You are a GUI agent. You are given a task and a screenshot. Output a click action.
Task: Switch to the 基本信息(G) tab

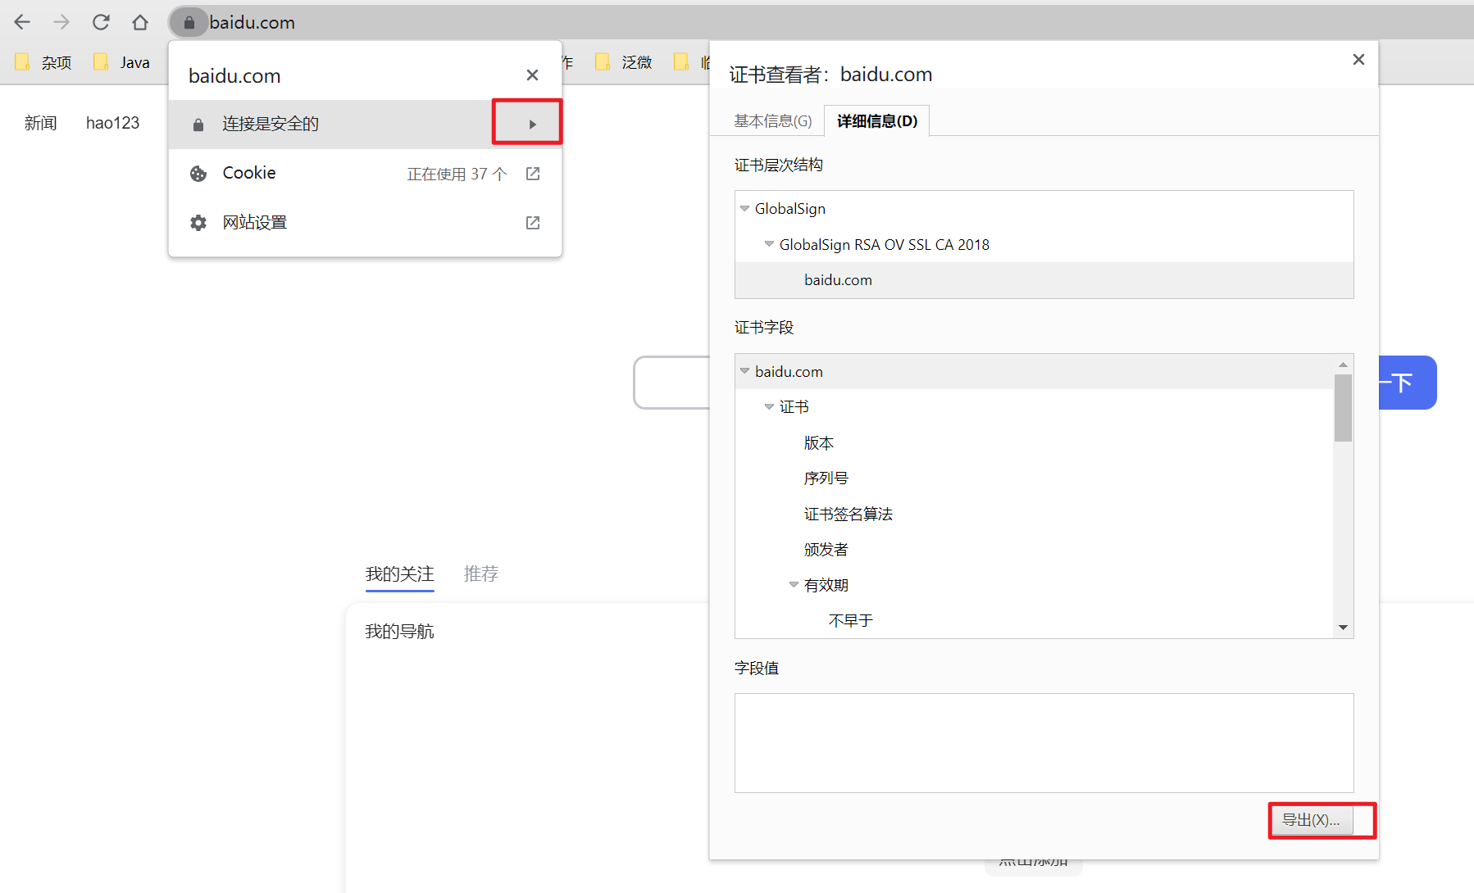click(772, 121)
